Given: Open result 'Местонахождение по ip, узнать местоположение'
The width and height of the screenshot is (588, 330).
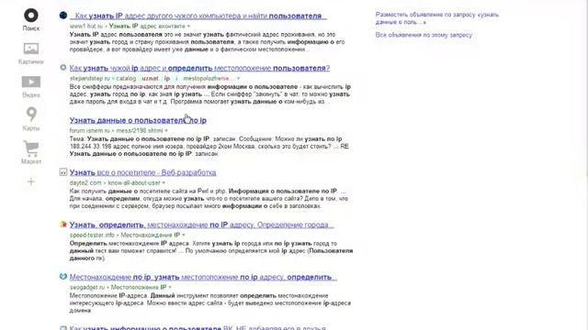Looking at the screenshot, I should [203, 277].
